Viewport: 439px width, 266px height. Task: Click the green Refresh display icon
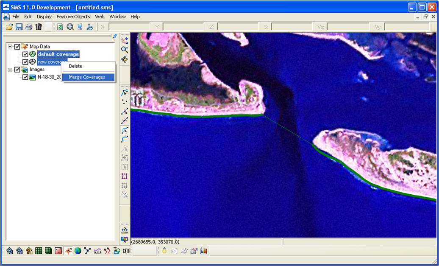(x=60, y=27)
